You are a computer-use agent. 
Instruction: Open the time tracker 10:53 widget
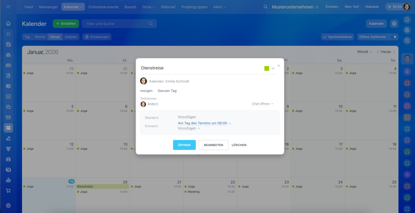tap(394, 7)
